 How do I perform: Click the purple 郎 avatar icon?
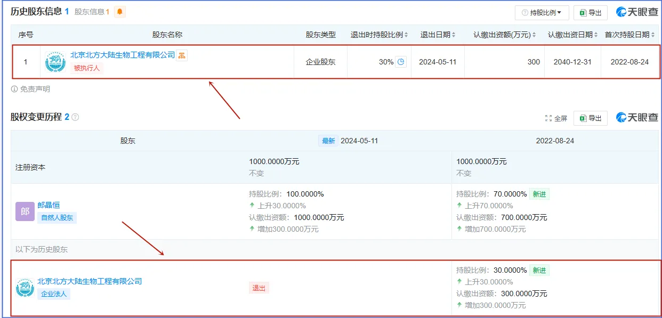pos(25,211)
